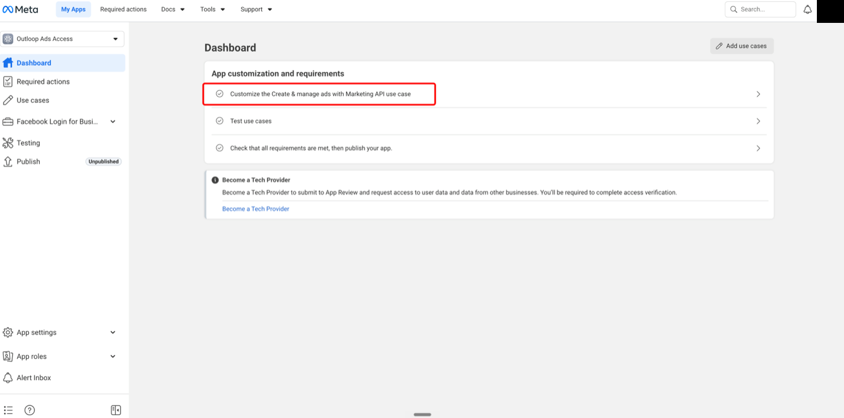The width and height of the screenshot is (844, 418).
Task: Open the My Apps tab
Action: pos(74,10)
